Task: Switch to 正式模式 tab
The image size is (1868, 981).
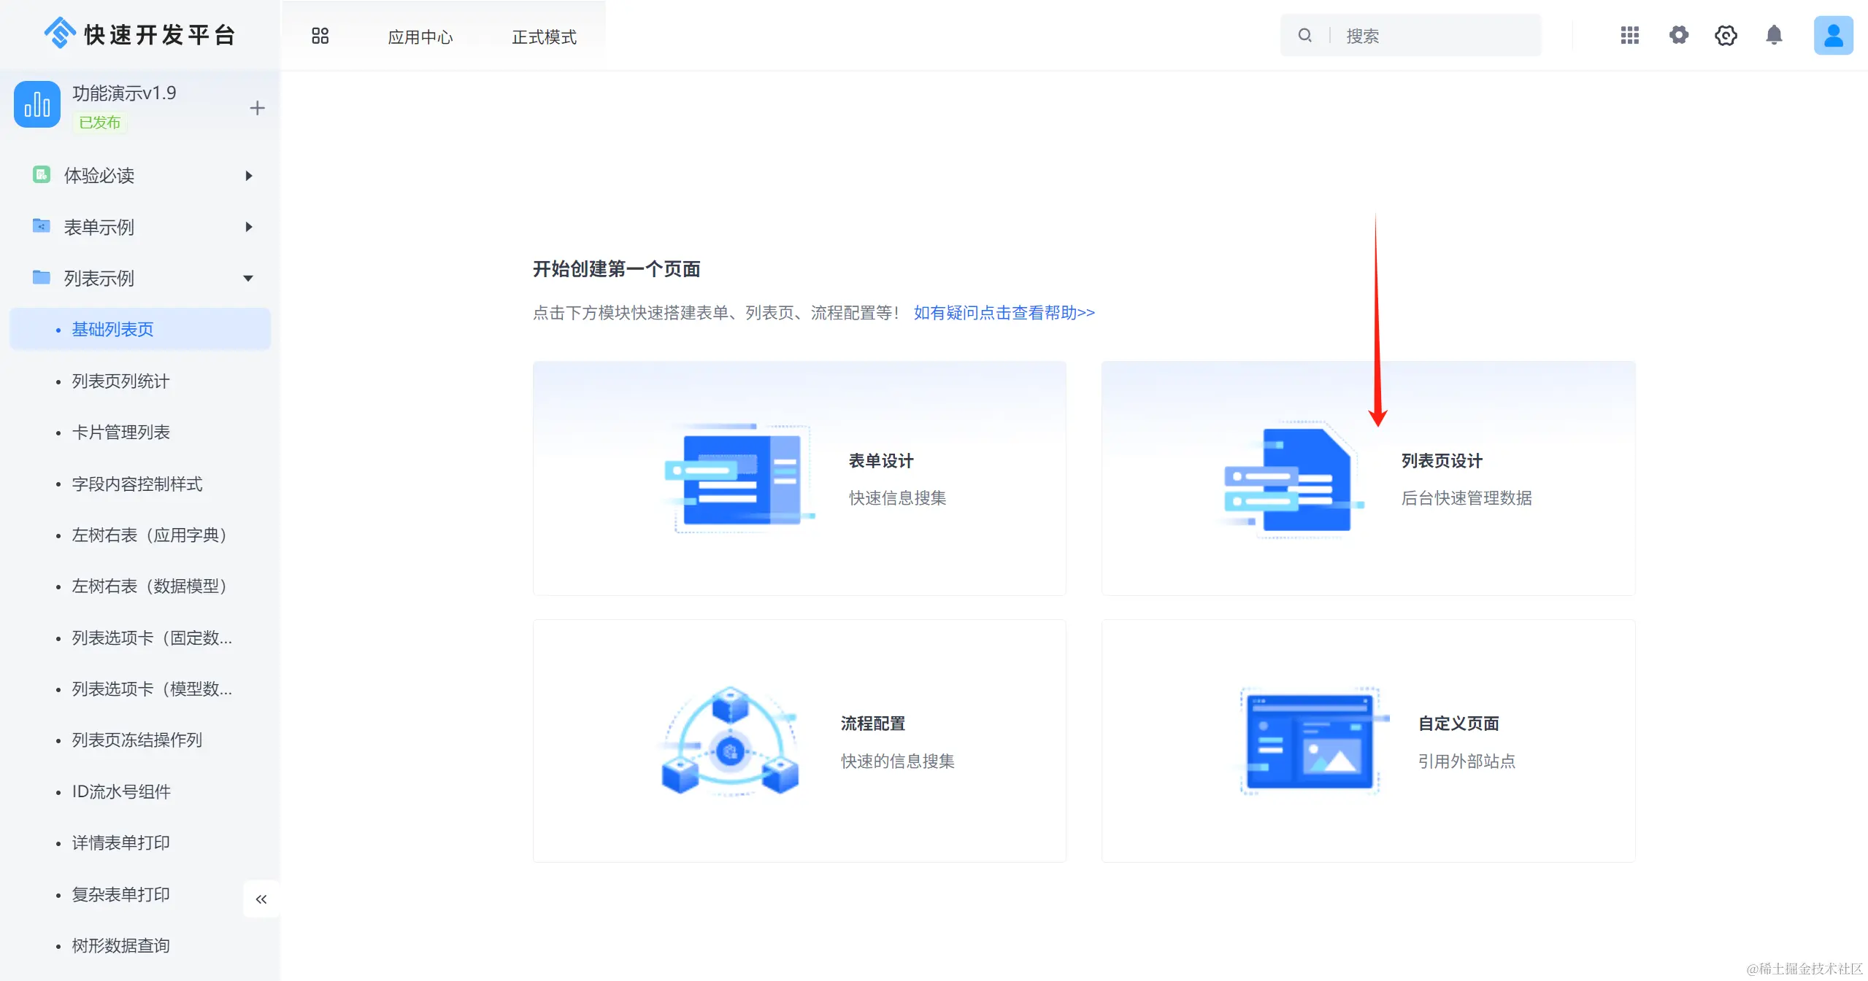Action: point(544,36)
